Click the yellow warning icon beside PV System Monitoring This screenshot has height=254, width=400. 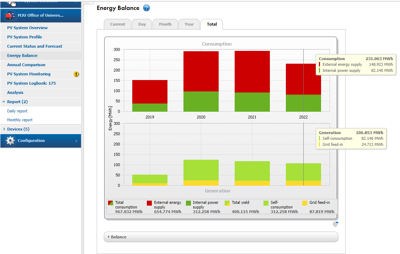(76, 74)
